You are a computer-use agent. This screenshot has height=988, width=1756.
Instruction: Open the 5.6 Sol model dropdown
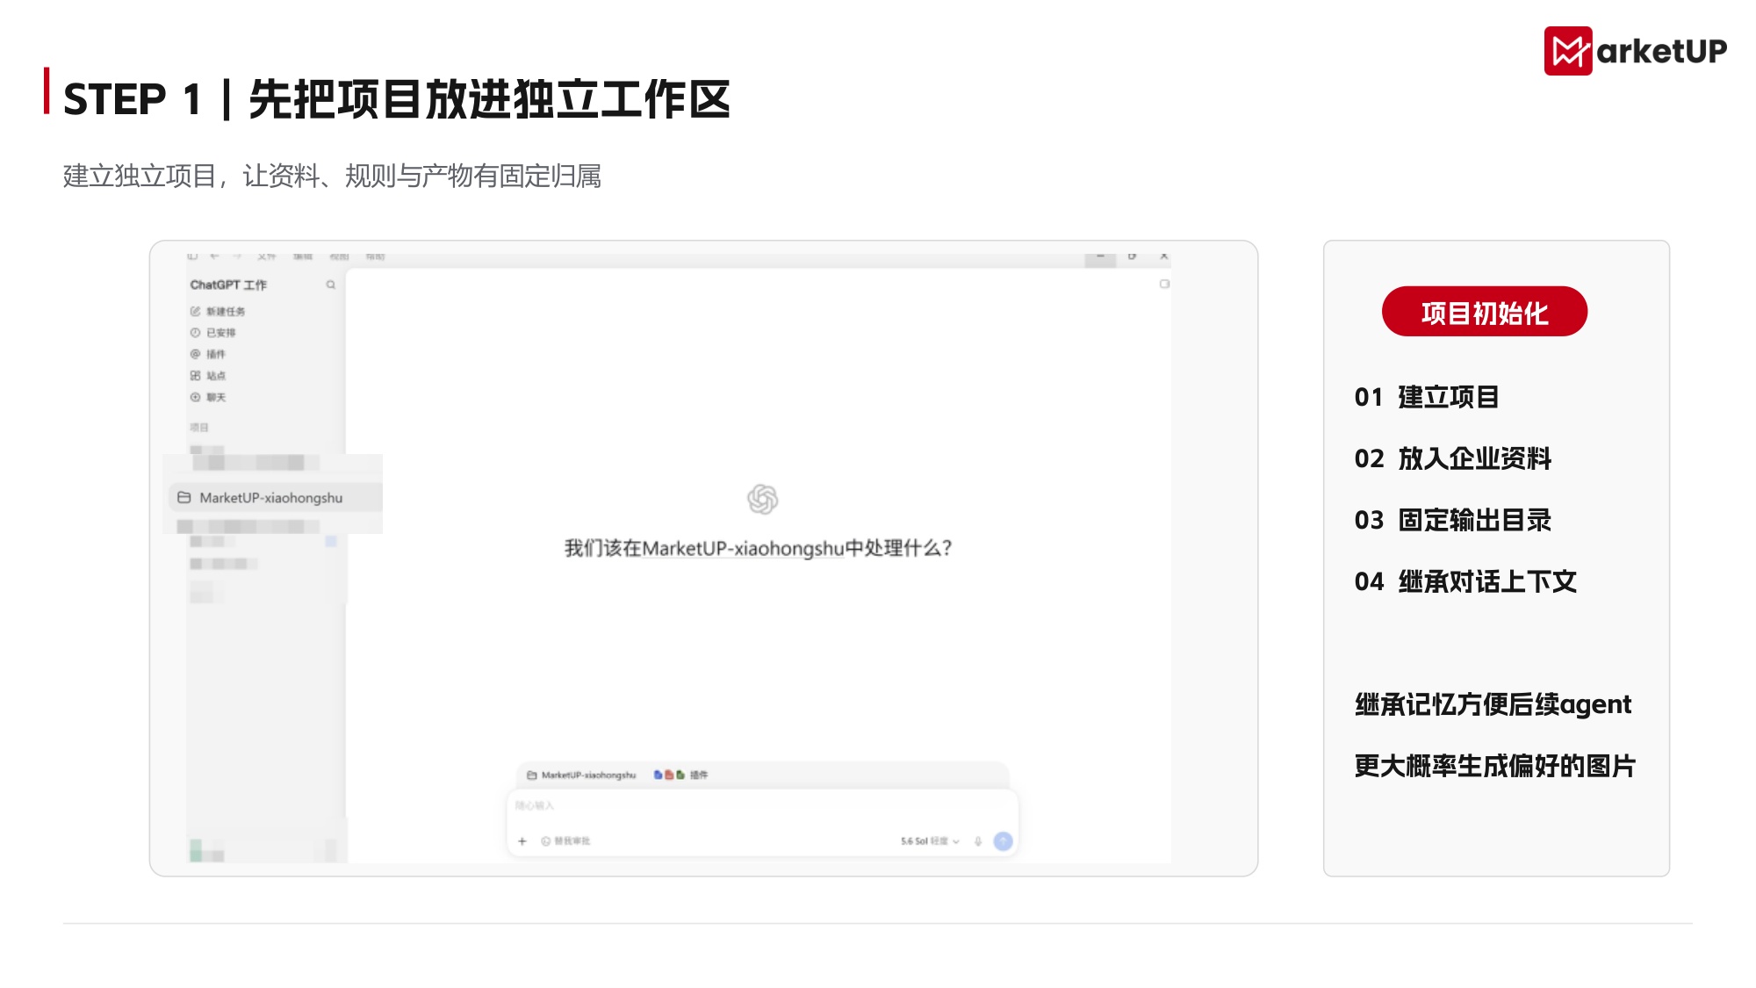coord(930,841)
